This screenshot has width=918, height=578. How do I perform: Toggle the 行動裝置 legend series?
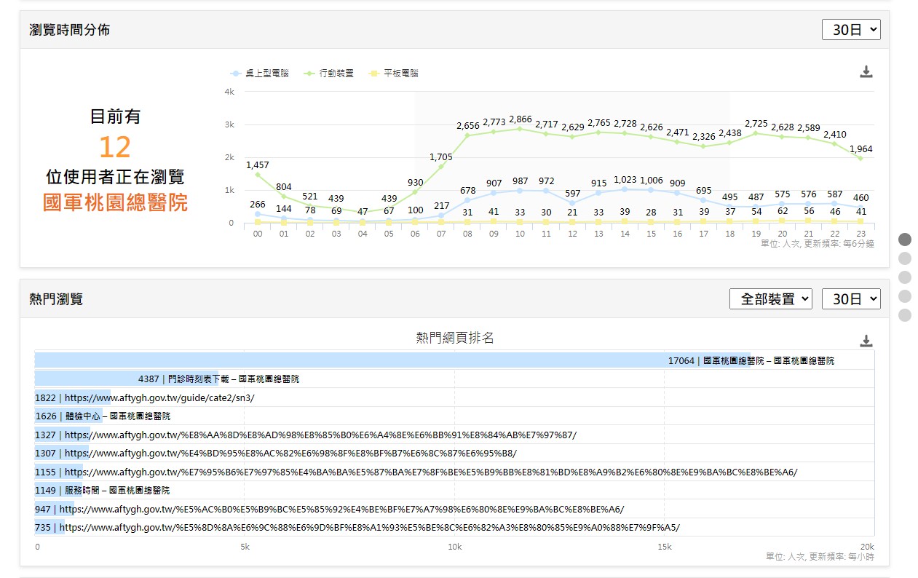[x=330, y=74]
